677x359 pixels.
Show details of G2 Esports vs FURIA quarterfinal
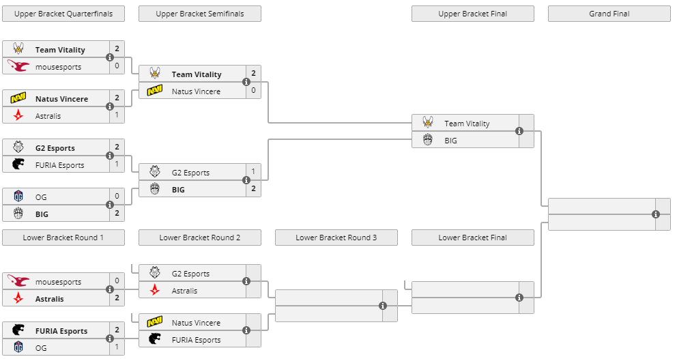pos(110,156)
